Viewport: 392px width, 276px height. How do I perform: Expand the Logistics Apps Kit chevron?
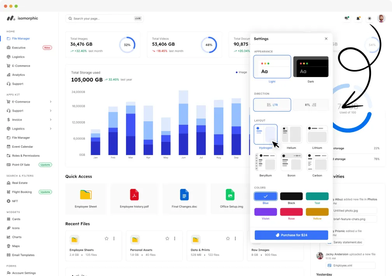(51, 129)
